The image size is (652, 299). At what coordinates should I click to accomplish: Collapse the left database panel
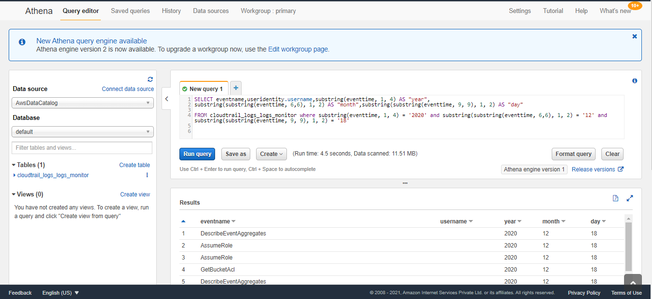tap(166, 98)
